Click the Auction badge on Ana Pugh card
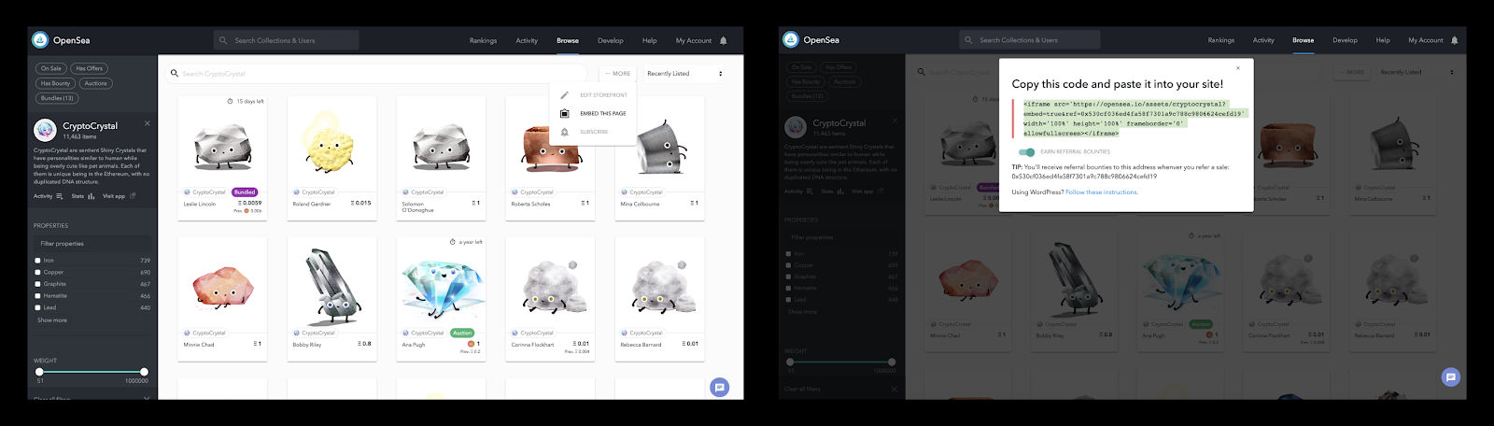 462,333
